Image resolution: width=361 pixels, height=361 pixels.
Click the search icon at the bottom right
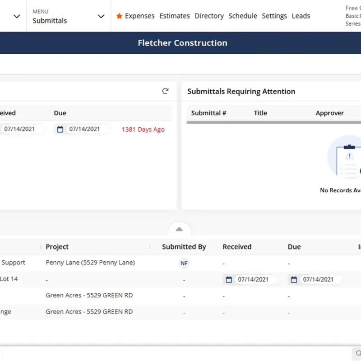tap(358, 353)
